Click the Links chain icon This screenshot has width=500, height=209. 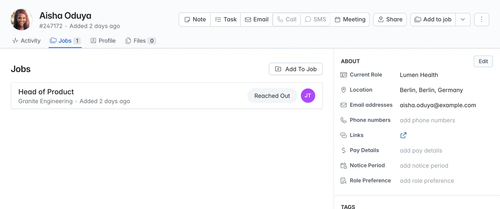click(x=344, y=135)
